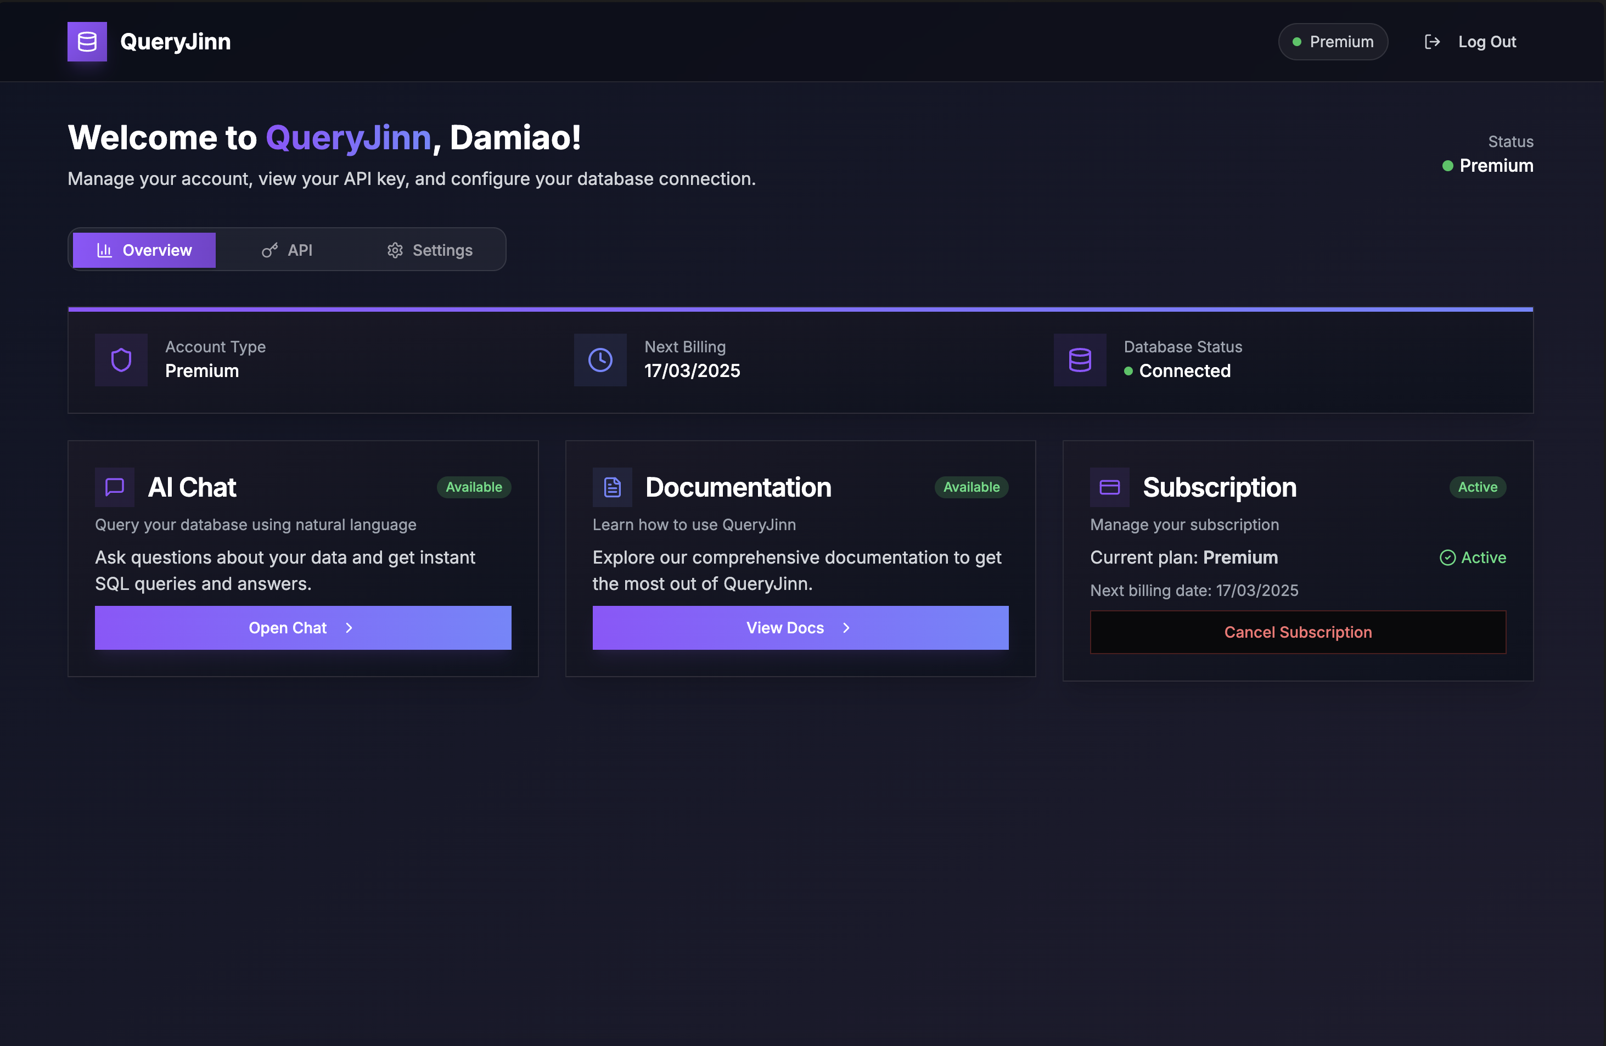Select the Overview tab

[x=144, y=250]
